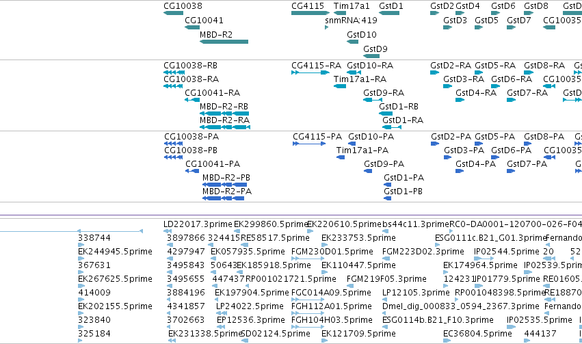The height and width of the screenshot is (344, 582).
Task: Select the CG10038 gene feature
Action: pos(173,13)
